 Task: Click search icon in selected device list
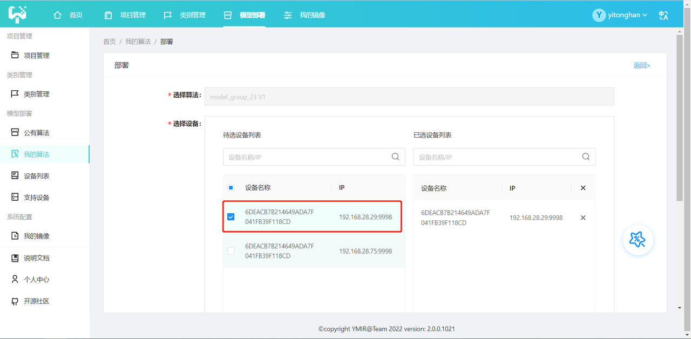click(586, 157)
